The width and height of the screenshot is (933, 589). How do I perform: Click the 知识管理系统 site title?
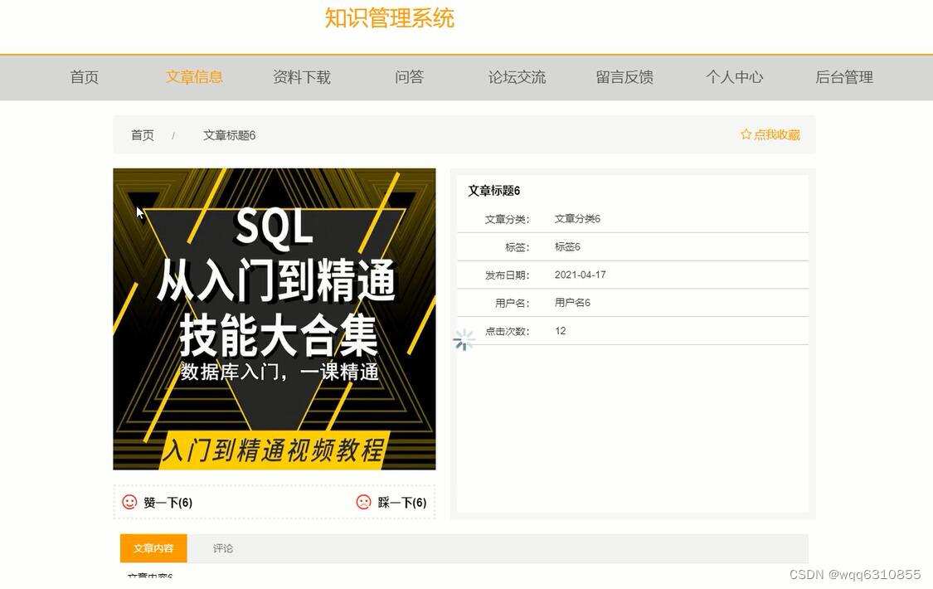tap(390, 18)
